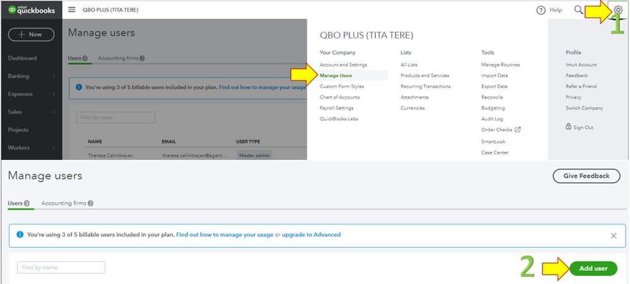
Task: Open Reconcile tool
Action: point(492,97)
